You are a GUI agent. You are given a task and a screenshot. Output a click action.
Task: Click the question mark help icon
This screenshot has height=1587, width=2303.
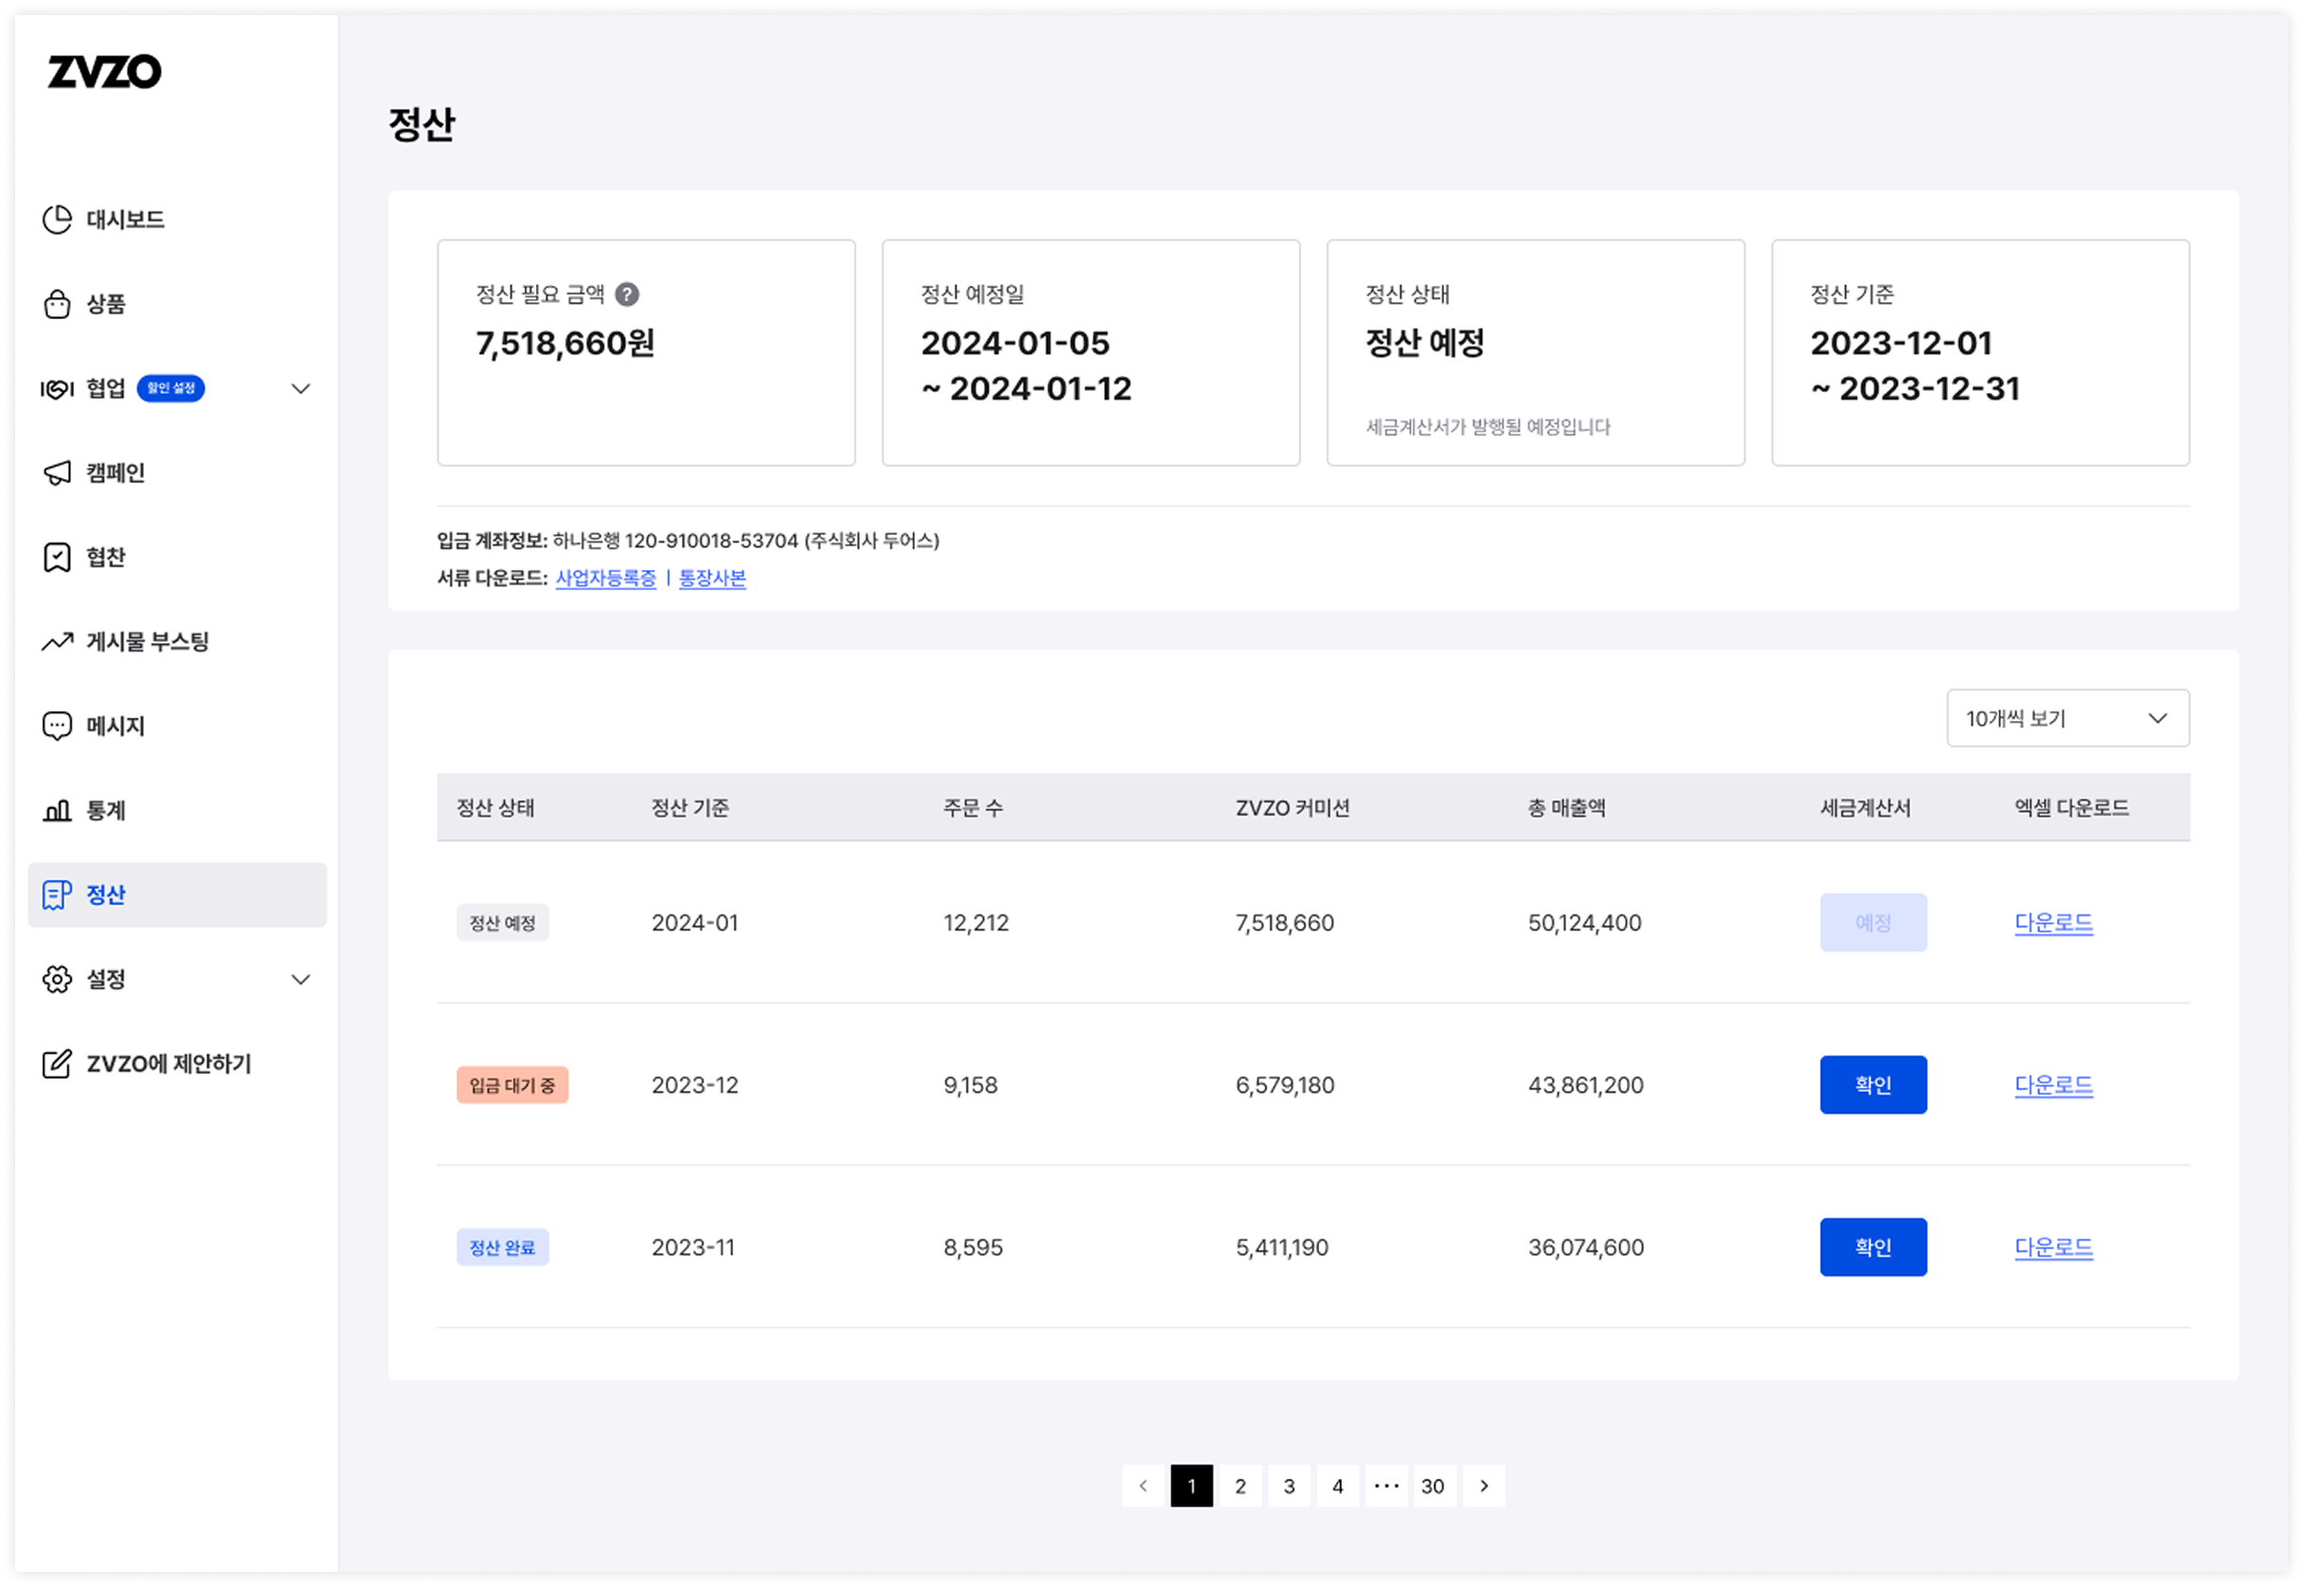pyautogui.click(x=627, y=294)
